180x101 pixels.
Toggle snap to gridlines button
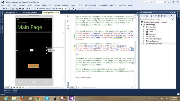tap(17, 88)
